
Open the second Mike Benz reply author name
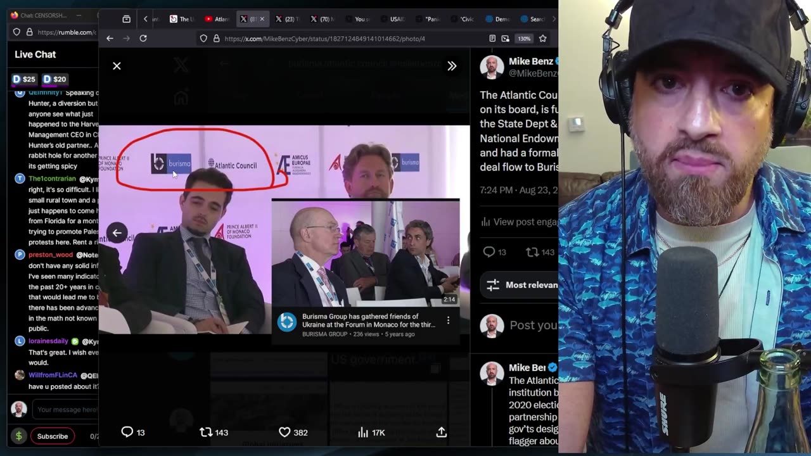click(527, 367)
